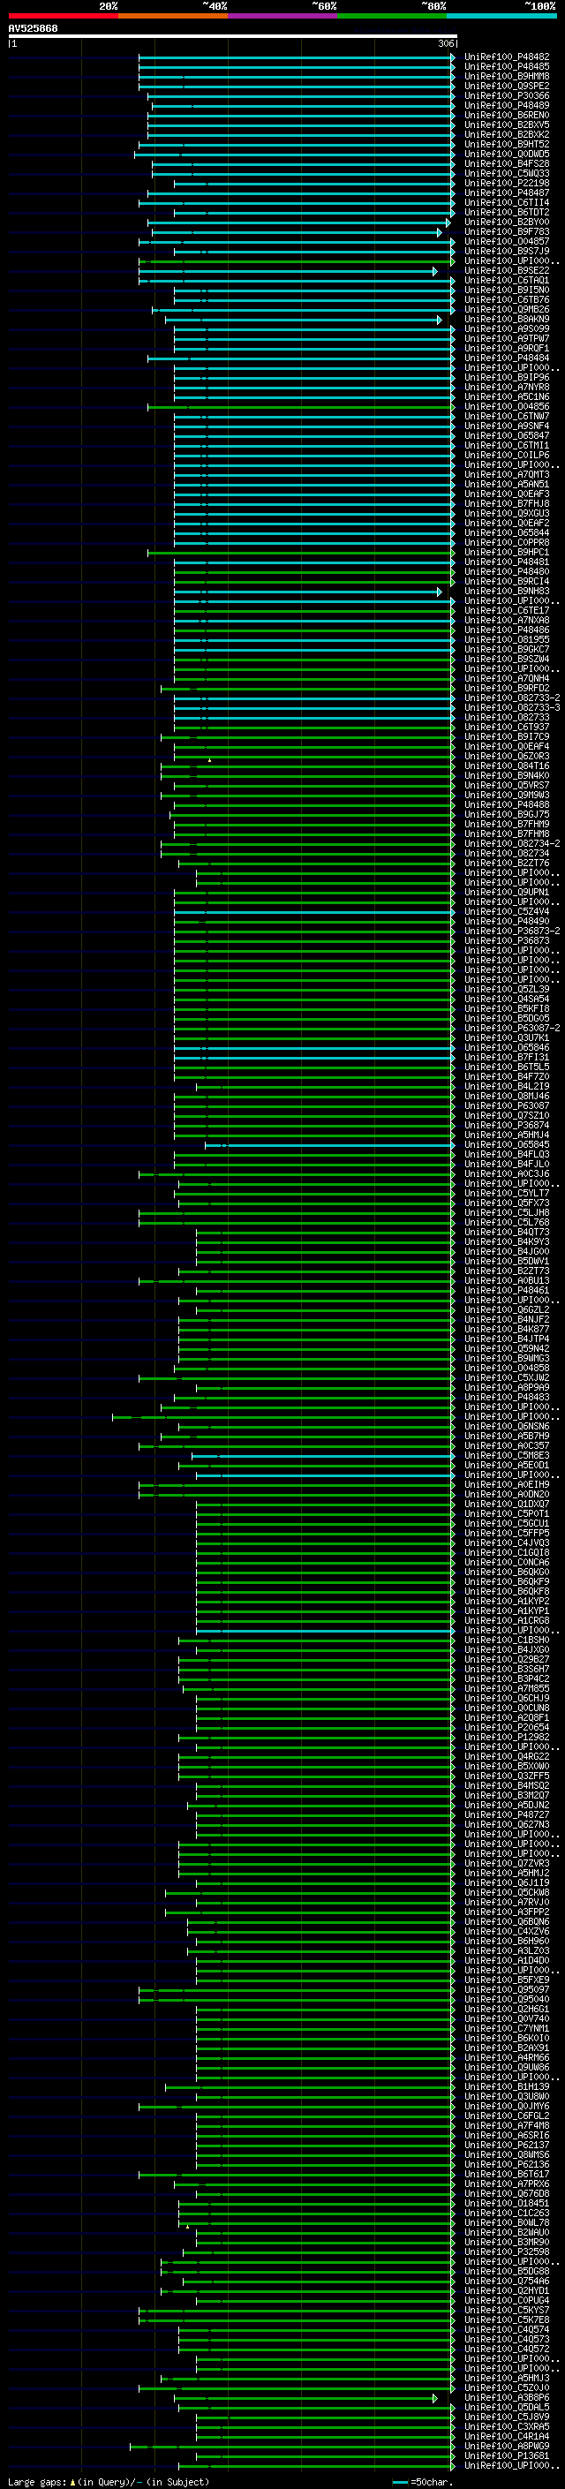Screen dimensions: 565x2489
Task: Click the UniRef100_B9F783 label
Action: (x=506, y=232)
